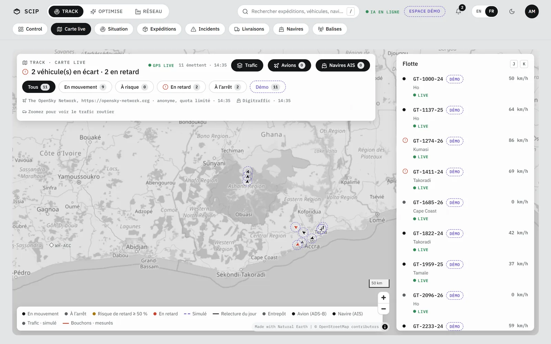This screenshot has width=551, height=344.
Task: Open the TRACK module
Action: point(66,11)
